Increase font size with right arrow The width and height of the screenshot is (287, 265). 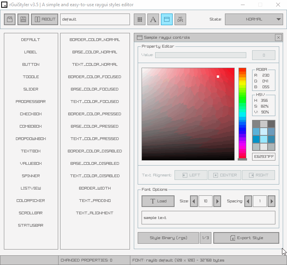point(217,201)
